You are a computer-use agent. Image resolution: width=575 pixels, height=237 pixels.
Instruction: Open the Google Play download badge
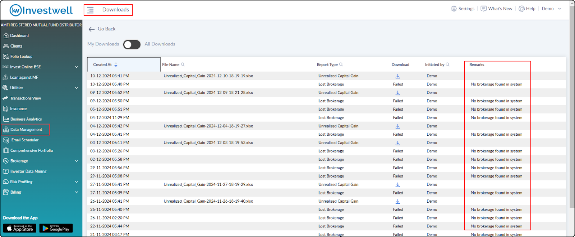tap(56, 228)
